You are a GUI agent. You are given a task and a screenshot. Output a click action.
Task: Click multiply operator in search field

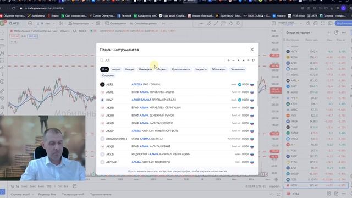243,60
